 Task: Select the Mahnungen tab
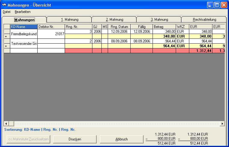point(24,20)
